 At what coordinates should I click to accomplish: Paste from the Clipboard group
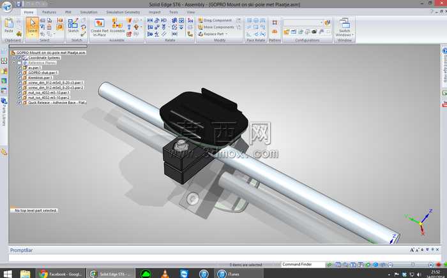9,26
